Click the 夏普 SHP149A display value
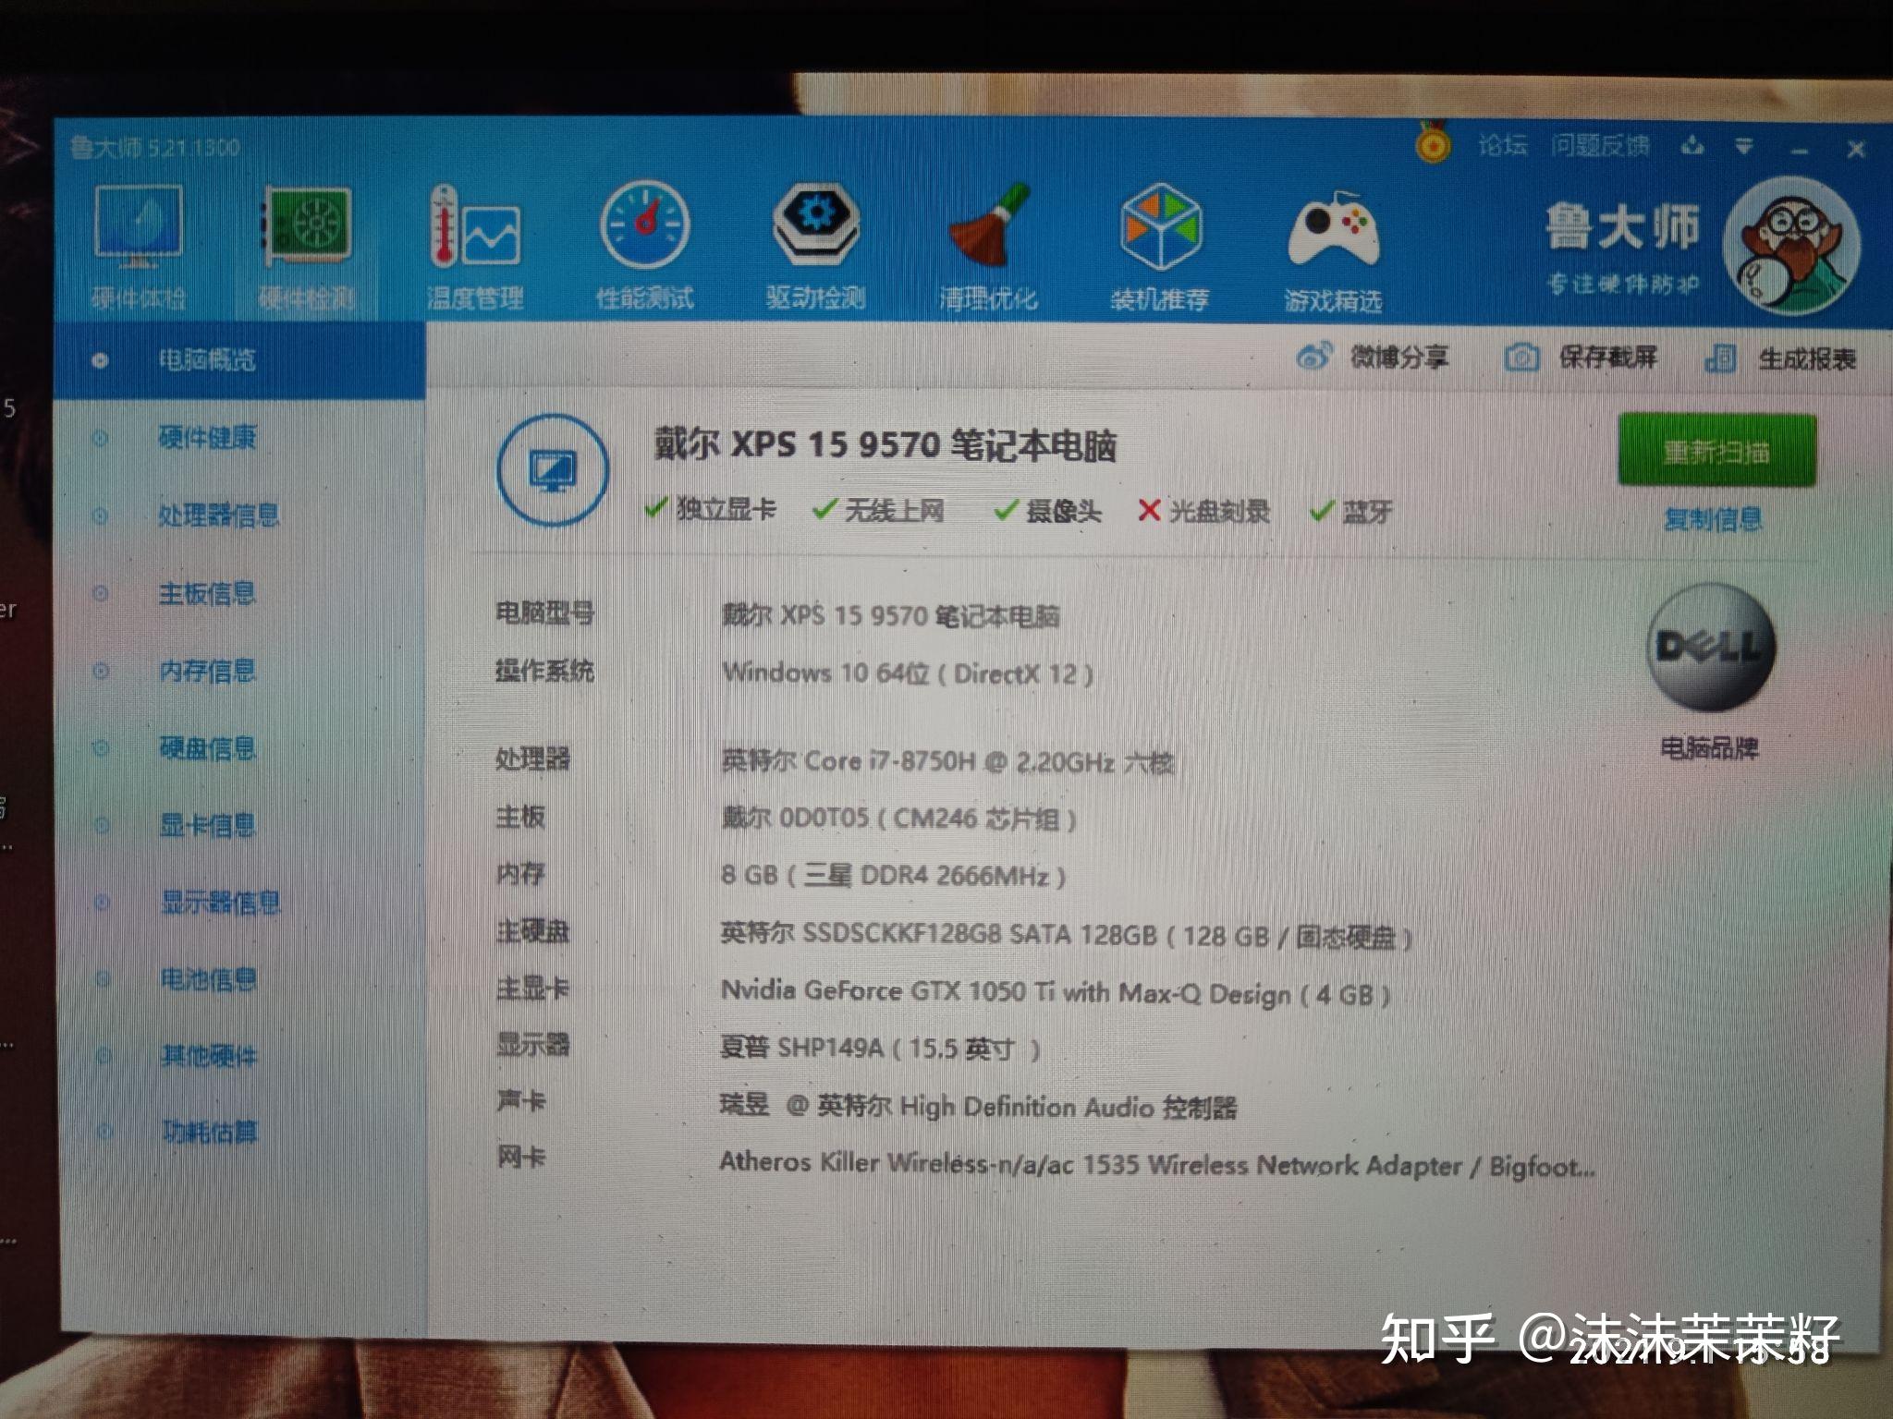This screenshot has width=1893, height=1419. pos(881,1049)
